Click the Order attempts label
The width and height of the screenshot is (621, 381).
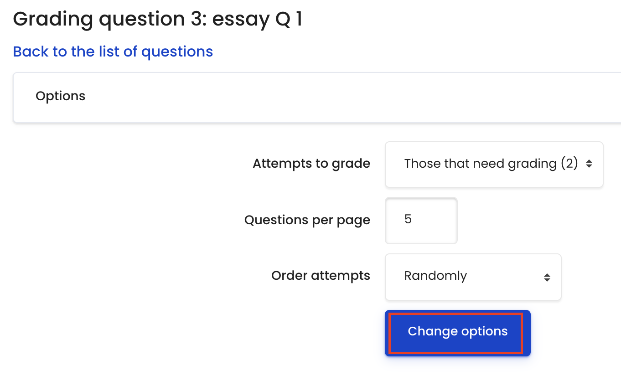tap(321, 276)
